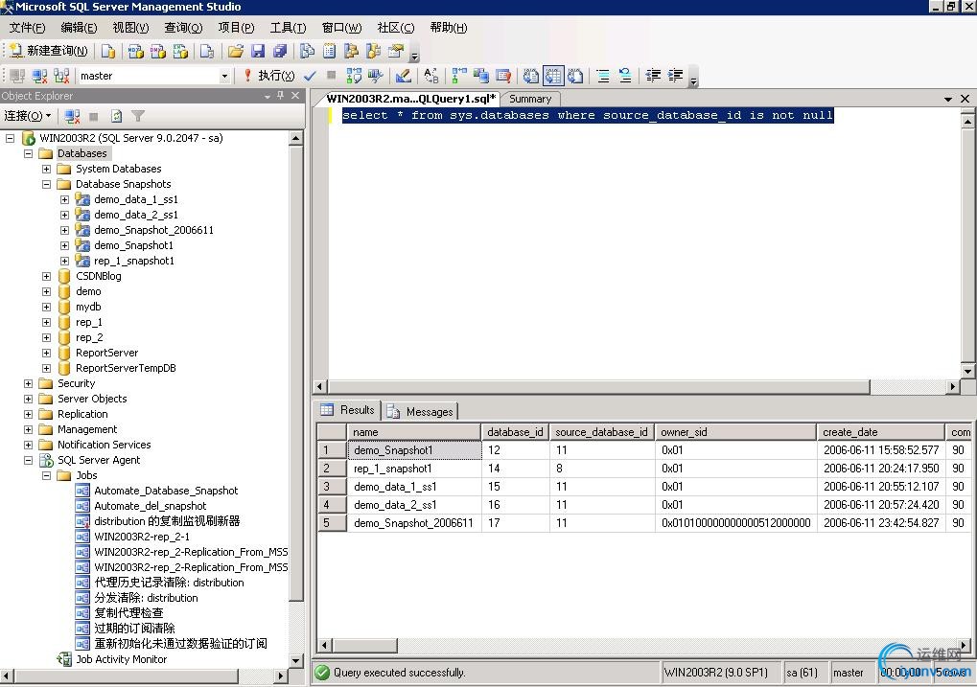
Task: Click the Save disk icon
Action: point(257,51)
